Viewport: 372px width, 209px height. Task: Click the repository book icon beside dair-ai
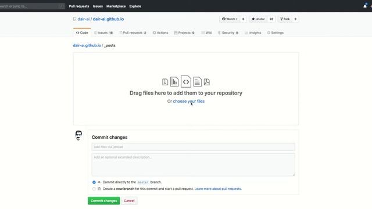74,19
